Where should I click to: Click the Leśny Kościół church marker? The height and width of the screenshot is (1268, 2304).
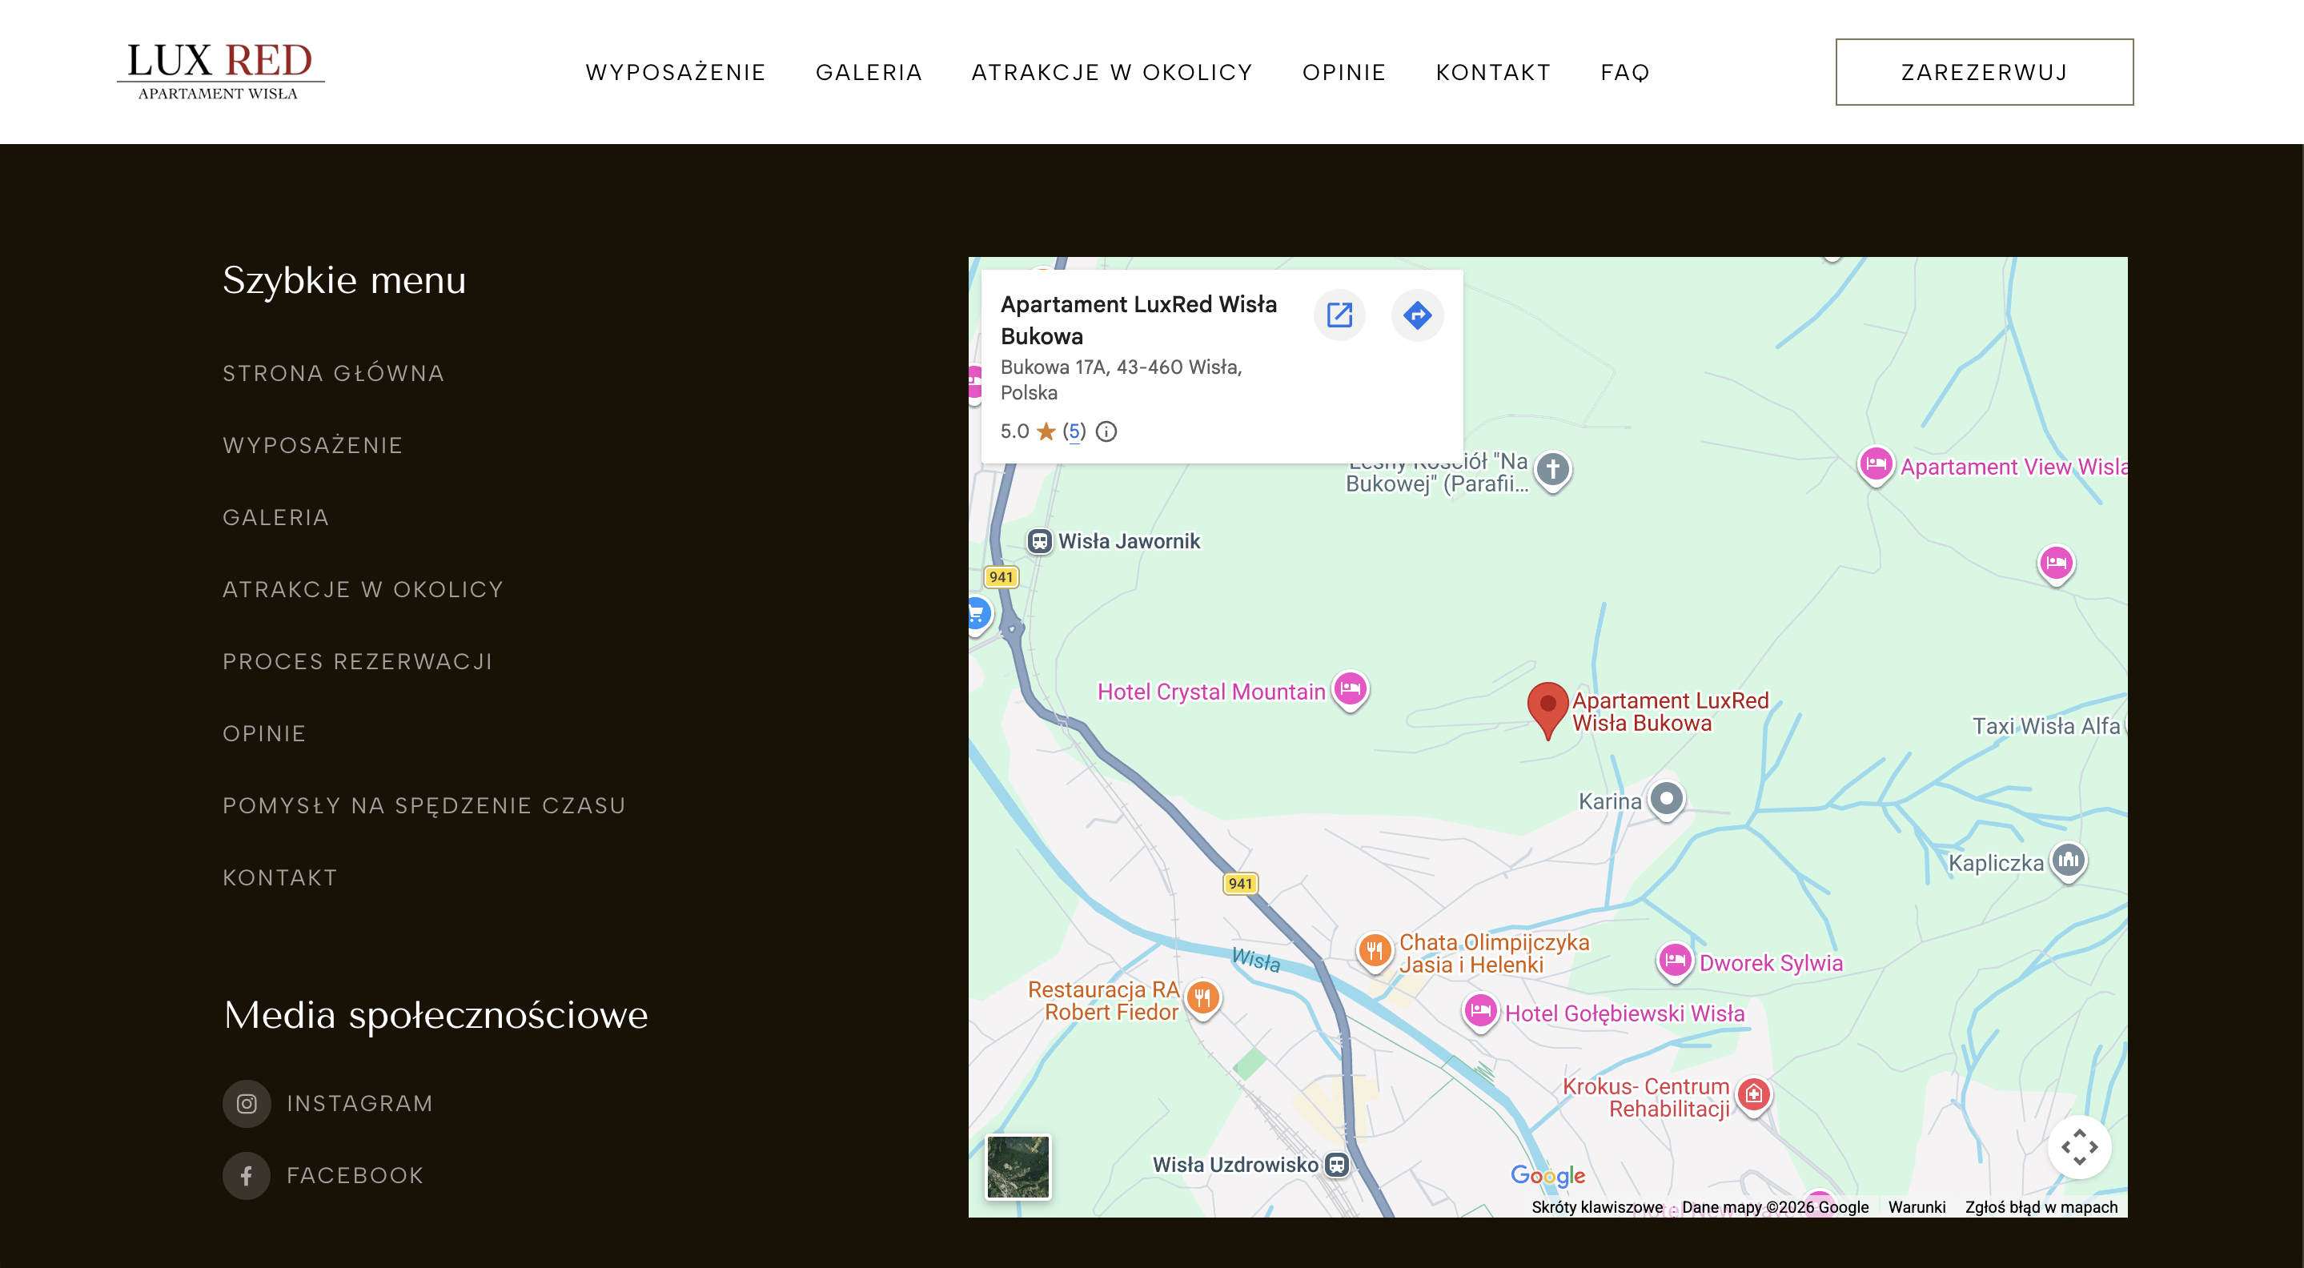[1554, 469]
